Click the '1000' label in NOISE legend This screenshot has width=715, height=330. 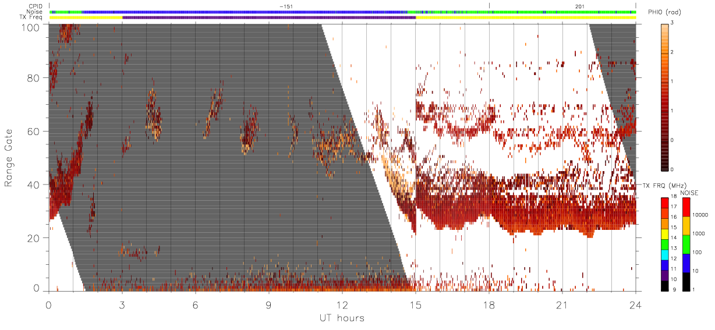coord(698,233)
